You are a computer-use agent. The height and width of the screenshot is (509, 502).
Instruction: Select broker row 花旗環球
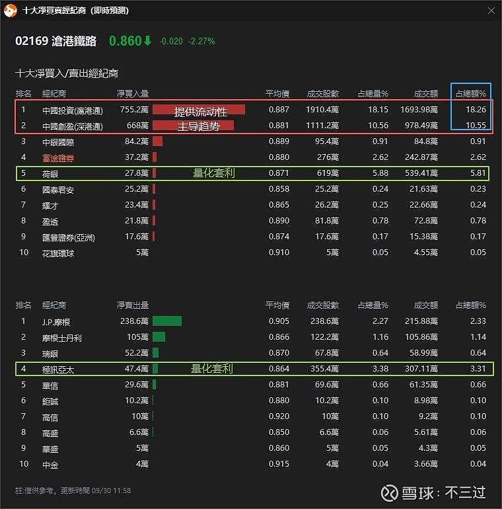pyautogui.click(x=251, y=253)
